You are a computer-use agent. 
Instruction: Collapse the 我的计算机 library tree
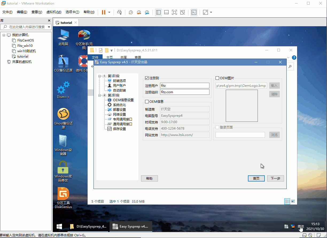4,35
